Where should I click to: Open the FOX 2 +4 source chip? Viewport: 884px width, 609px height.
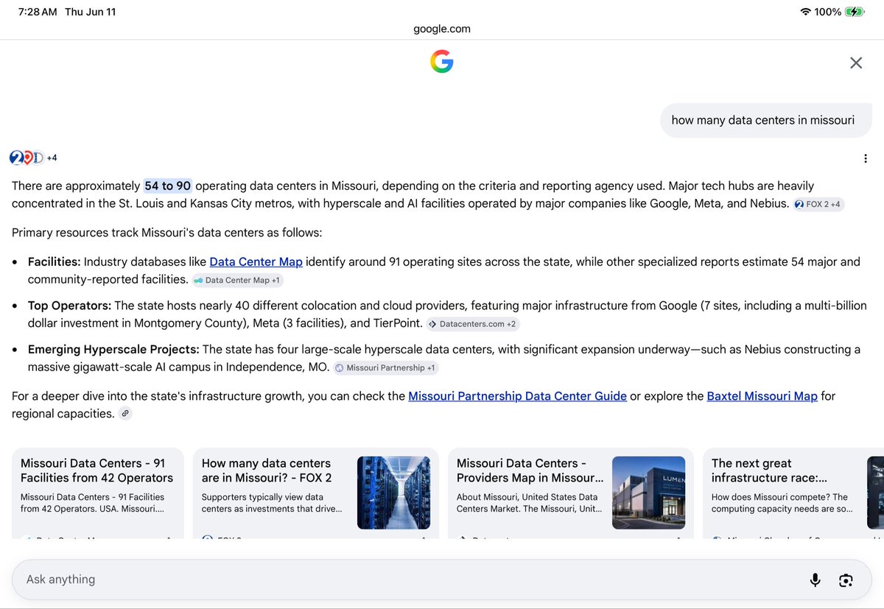tap(818, 204)
